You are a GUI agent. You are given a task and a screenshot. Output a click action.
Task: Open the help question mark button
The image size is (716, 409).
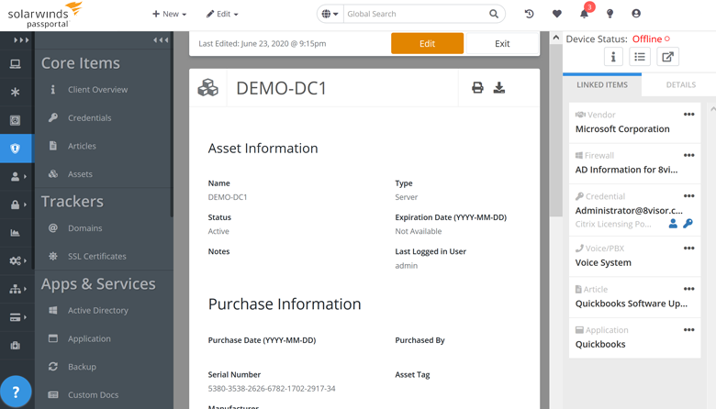16,392
